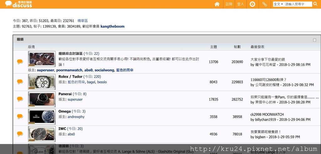Viewport: 321px width, 154px height.
Task: Open the 鐘錶綜合討論區 board title
Action: point(71,53)
